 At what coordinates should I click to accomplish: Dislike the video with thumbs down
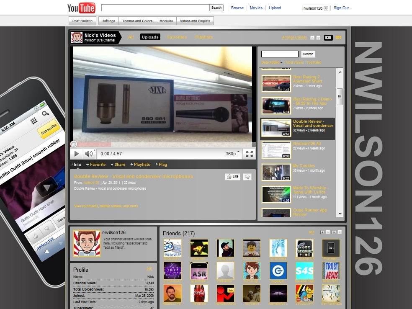coord(247,177)
